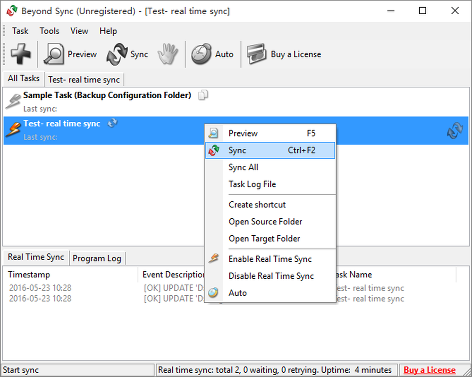Disable Real Time Sync from context menu
This screenshot has height=377, width=472.
pos(270,276)
